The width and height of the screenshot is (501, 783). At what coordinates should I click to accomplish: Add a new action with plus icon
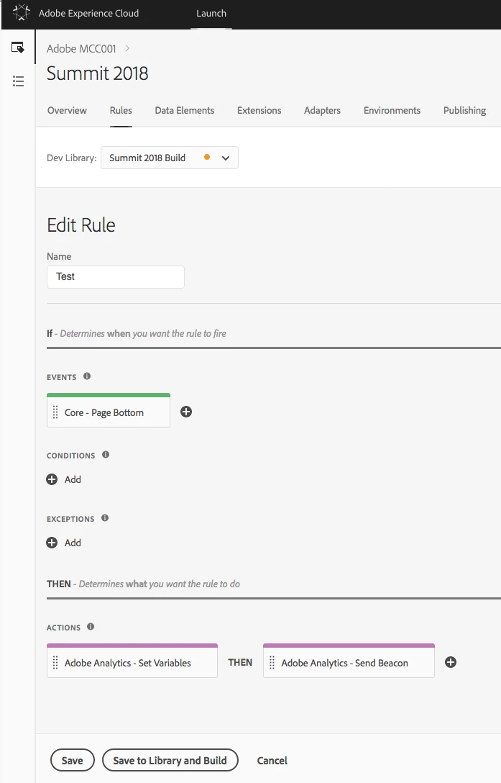click(451, 662)
